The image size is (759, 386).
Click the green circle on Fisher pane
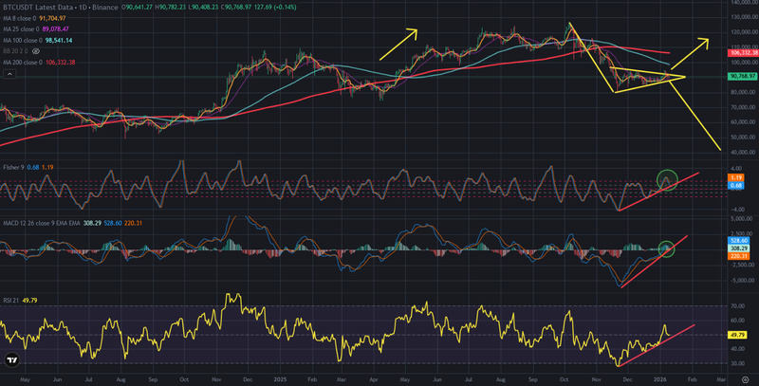(x=667, y=177)
